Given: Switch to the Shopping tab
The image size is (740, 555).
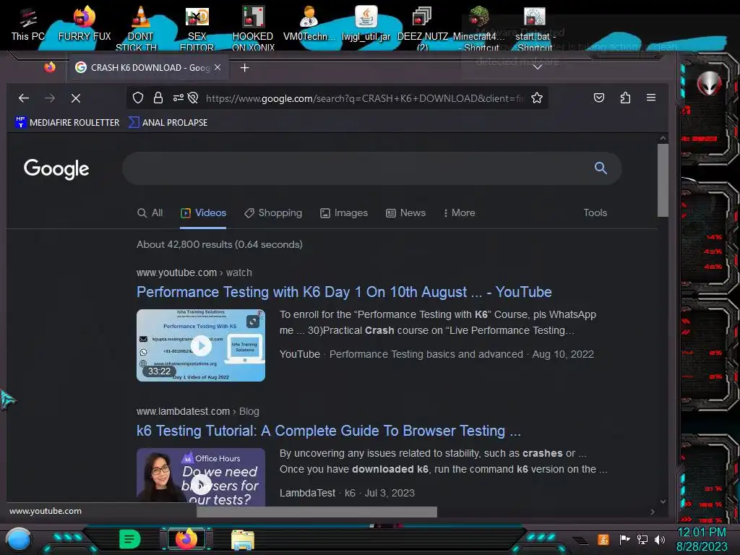Looking at the screenshot, I should 273,213.
